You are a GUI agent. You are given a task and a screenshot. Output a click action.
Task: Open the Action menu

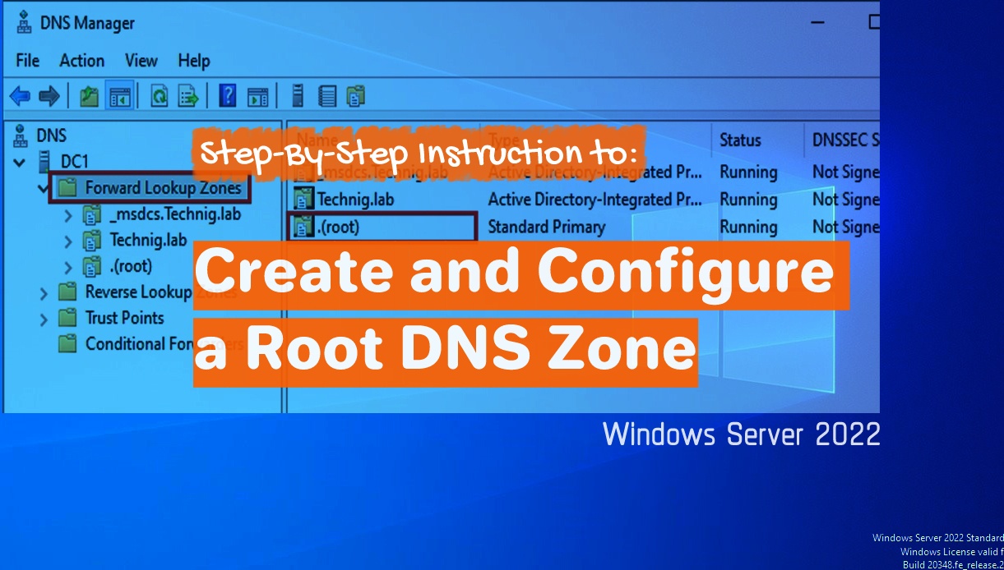click(x=81, y=61)
